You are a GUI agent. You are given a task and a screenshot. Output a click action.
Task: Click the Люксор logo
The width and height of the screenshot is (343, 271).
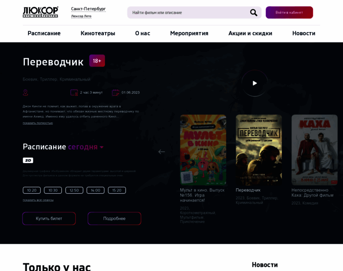(41, 12)
